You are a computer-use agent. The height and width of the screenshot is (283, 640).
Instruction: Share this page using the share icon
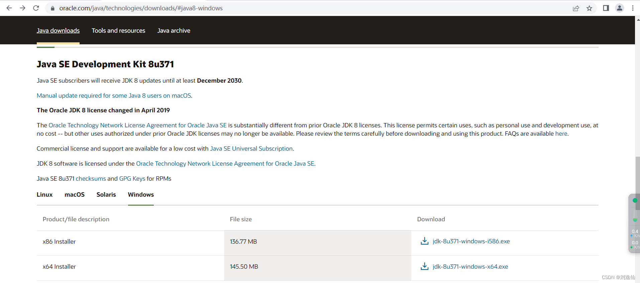coord(576,8)
